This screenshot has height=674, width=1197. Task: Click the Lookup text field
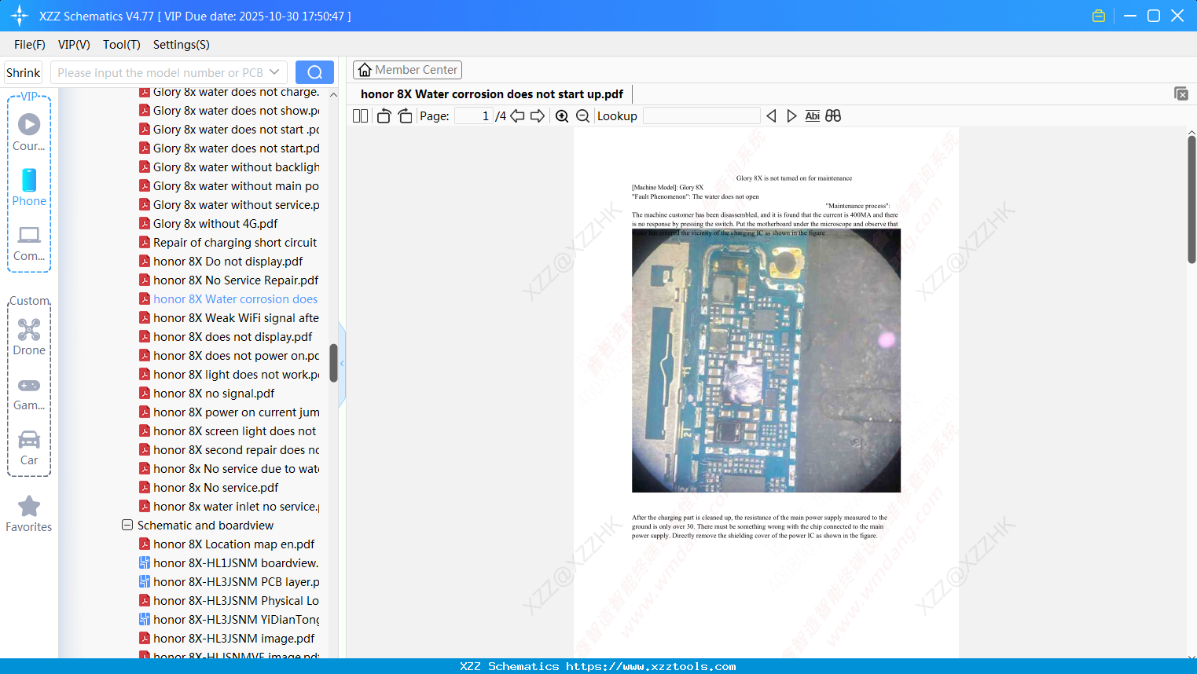701,116
